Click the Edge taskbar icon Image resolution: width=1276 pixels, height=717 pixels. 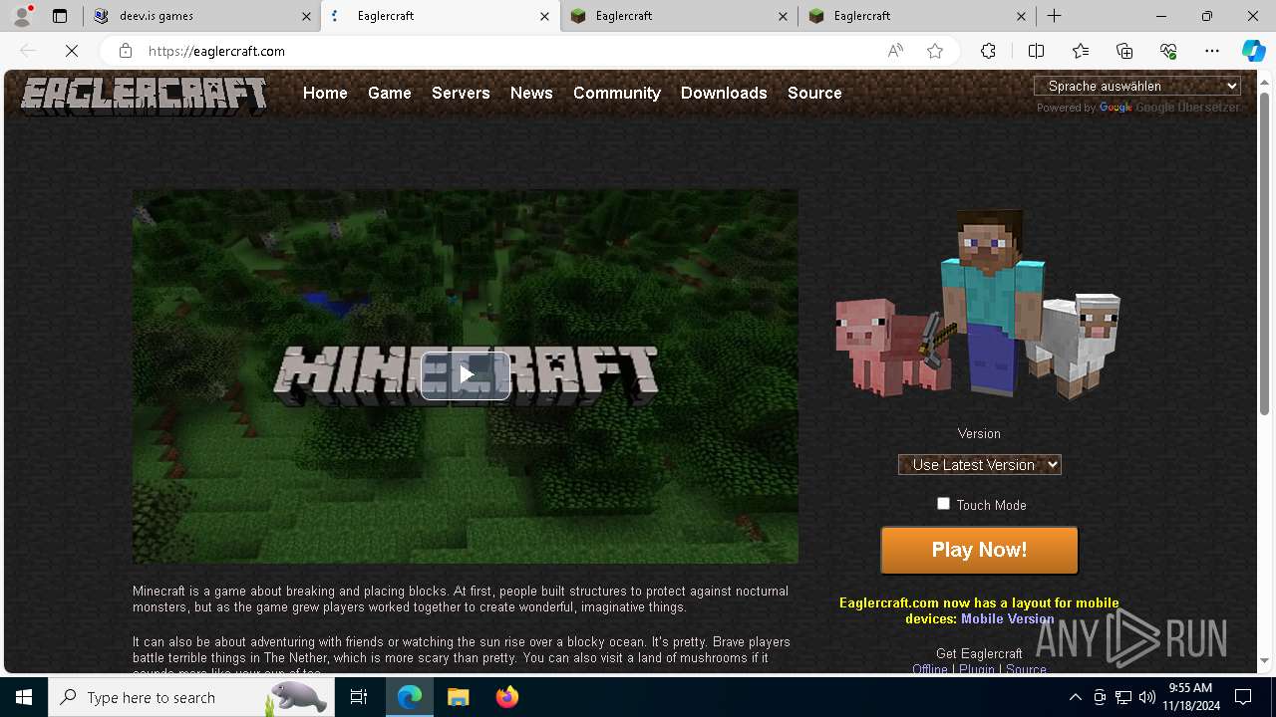coord(410,697)
